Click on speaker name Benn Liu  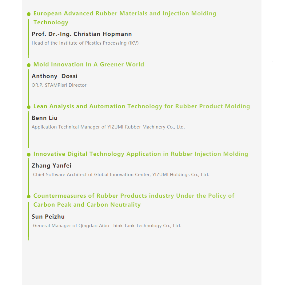point(45,118)
